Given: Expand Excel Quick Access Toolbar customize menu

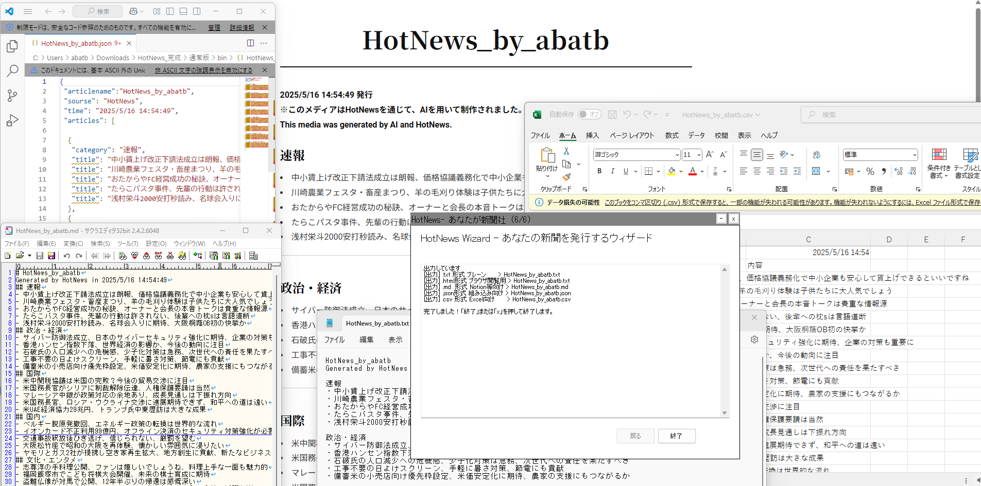Looking at the screenshot, I should (x=667, y=115).
